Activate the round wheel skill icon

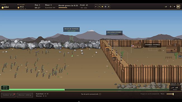click(x=105, y=7)
